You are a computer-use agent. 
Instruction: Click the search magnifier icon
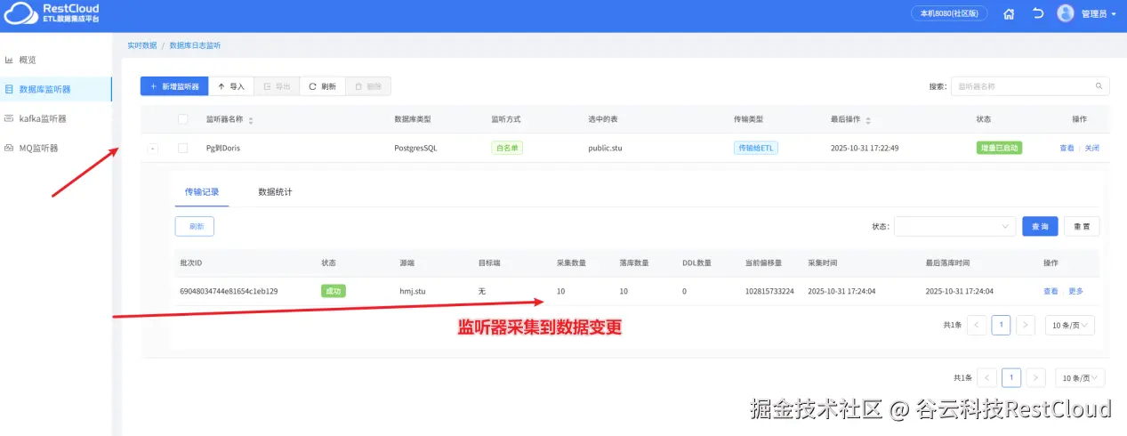(x=1099, y=86)
